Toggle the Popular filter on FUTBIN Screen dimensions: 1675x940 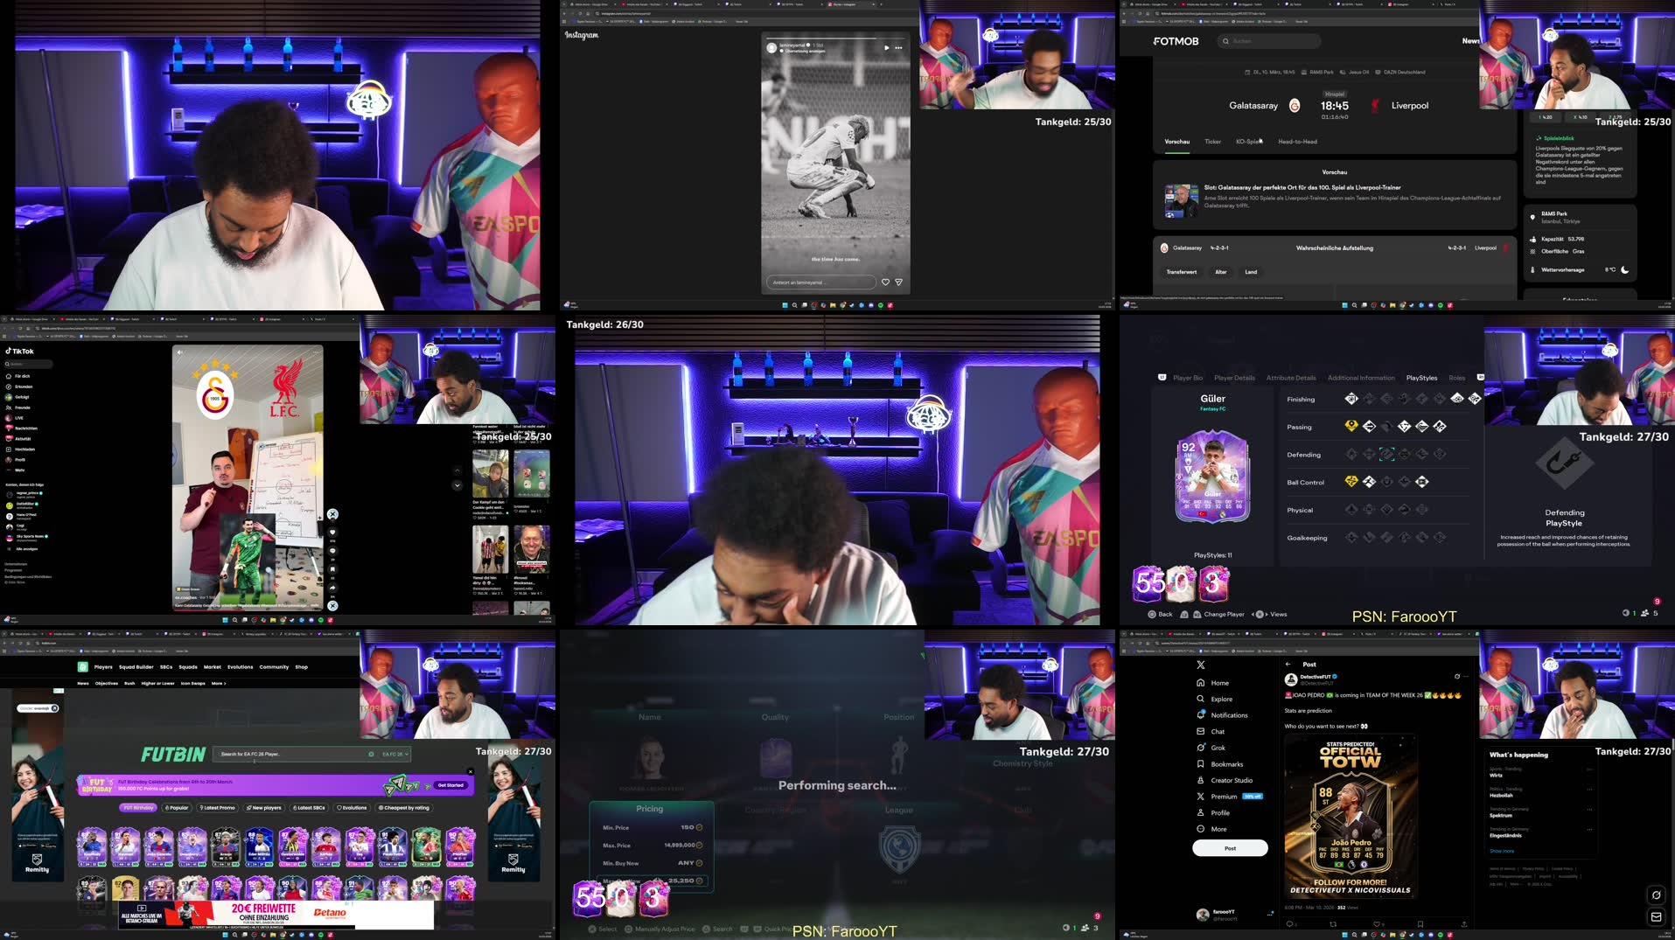point(177,808)
